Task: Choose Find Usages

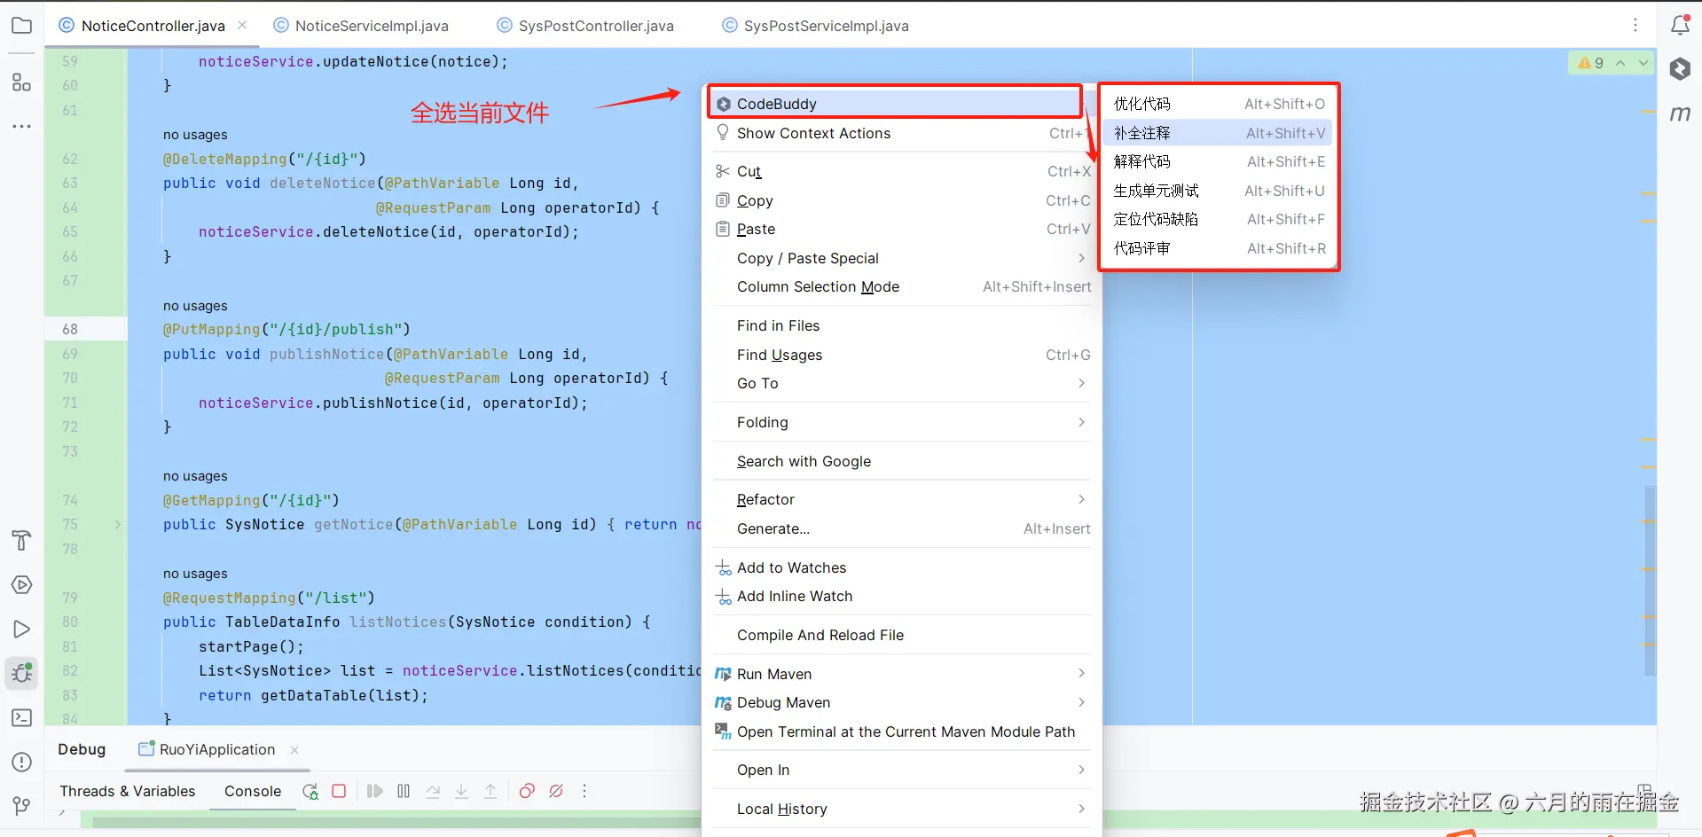Action: (903, 355)
